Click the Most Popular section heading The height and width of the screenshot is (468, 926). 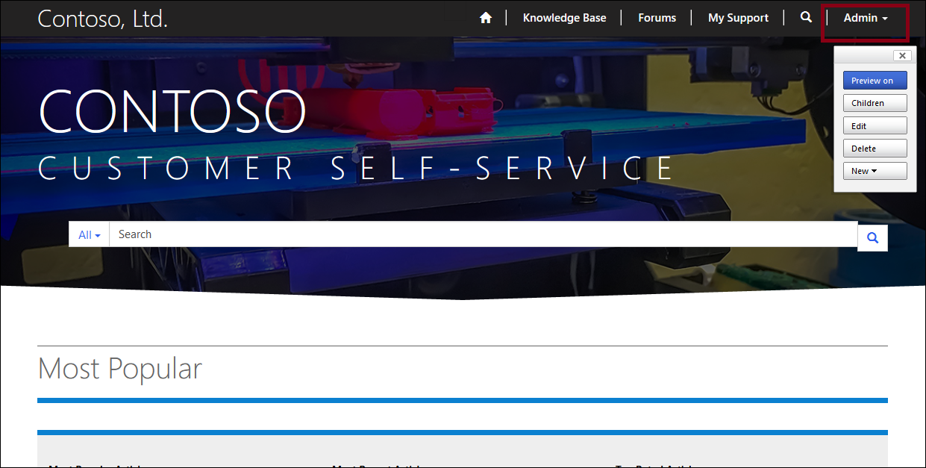pyautogui.click(x=119, y=369)
